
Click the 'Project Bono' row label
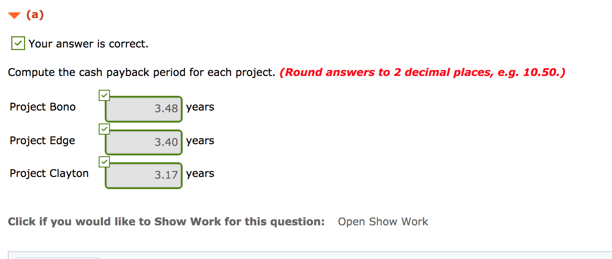click(x=42, y=107)
